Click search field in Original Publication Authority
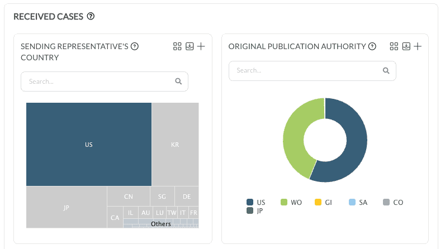The width and height of the screenshot is (445, 249). coord(313,71)
